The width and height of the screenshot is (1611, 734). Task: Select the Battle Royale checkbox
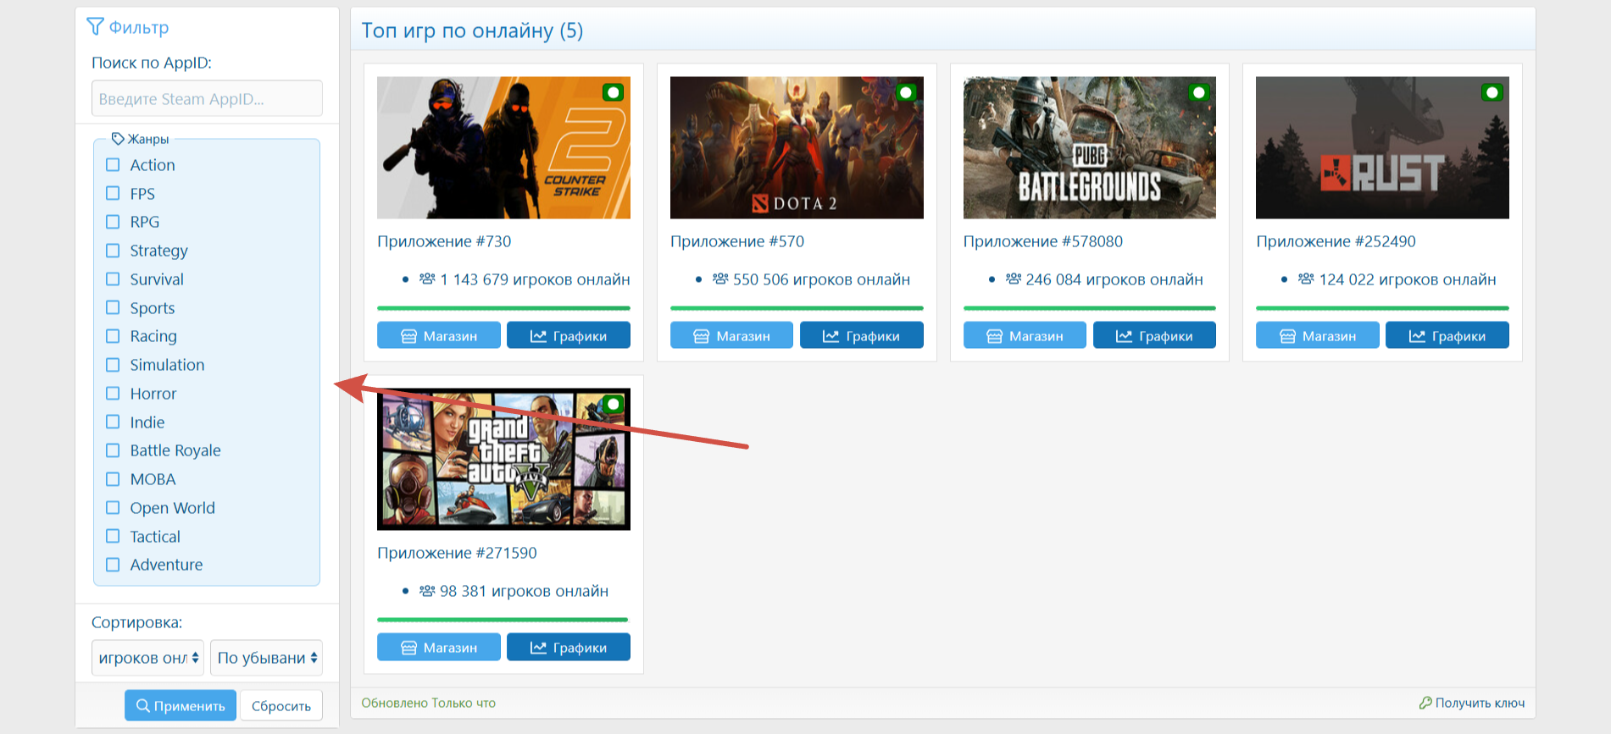113,450
